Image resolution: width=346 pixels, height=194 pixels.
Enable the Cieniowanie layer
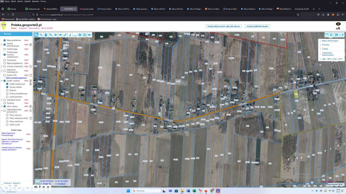tap(5, 60)
